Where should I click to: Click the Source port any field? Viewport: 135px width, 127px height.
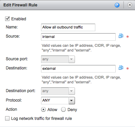click(55, 59)
